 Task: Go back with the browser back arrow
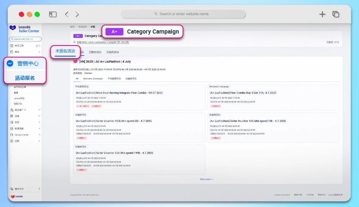[67, 15]
